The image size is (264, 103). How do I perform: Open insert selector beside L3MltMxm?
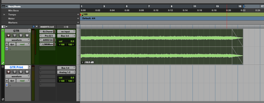[x=40, y=44]
